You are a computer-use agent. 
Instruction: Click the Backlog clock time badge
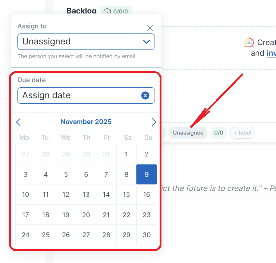tap(116, 11)
